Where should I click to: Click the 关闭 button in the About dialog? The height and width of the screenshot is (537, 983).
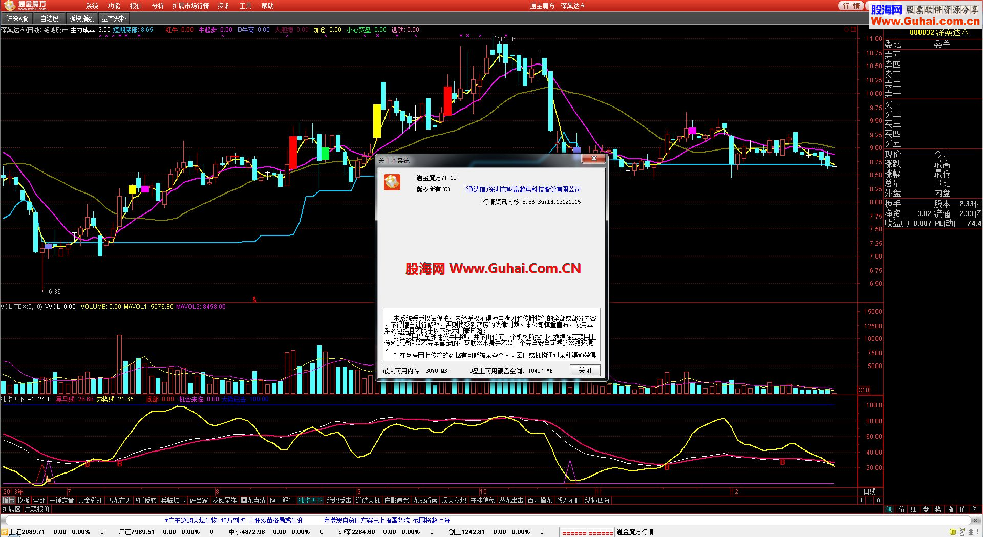click(x=585, y=371)
